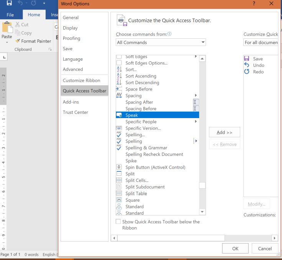Click the Save icon in Word title bar
Image resolution: width=282 pixels, height=260 pixels.
point(9,3)
